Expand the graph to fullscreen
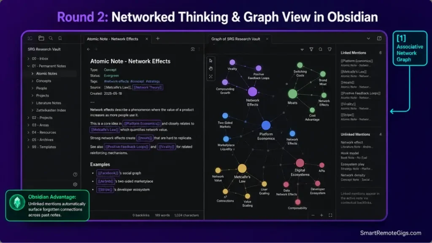The width and height of the screenshot is (432, 243). coord(330,215)
